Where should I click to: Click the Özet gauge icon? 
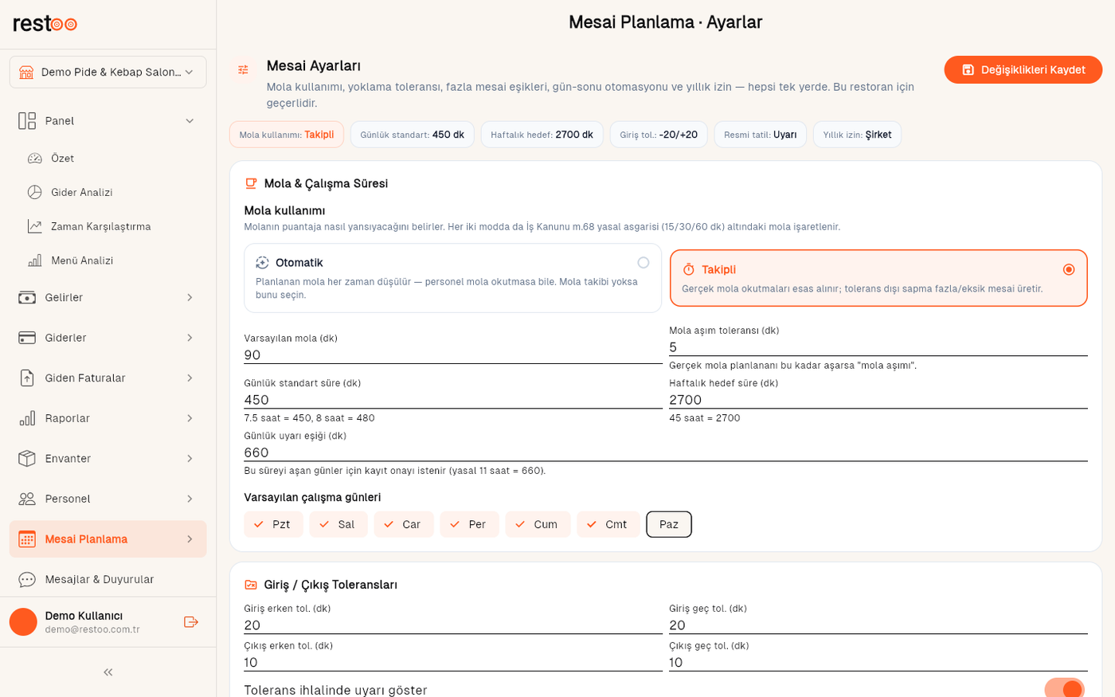(x=35, y=159)
